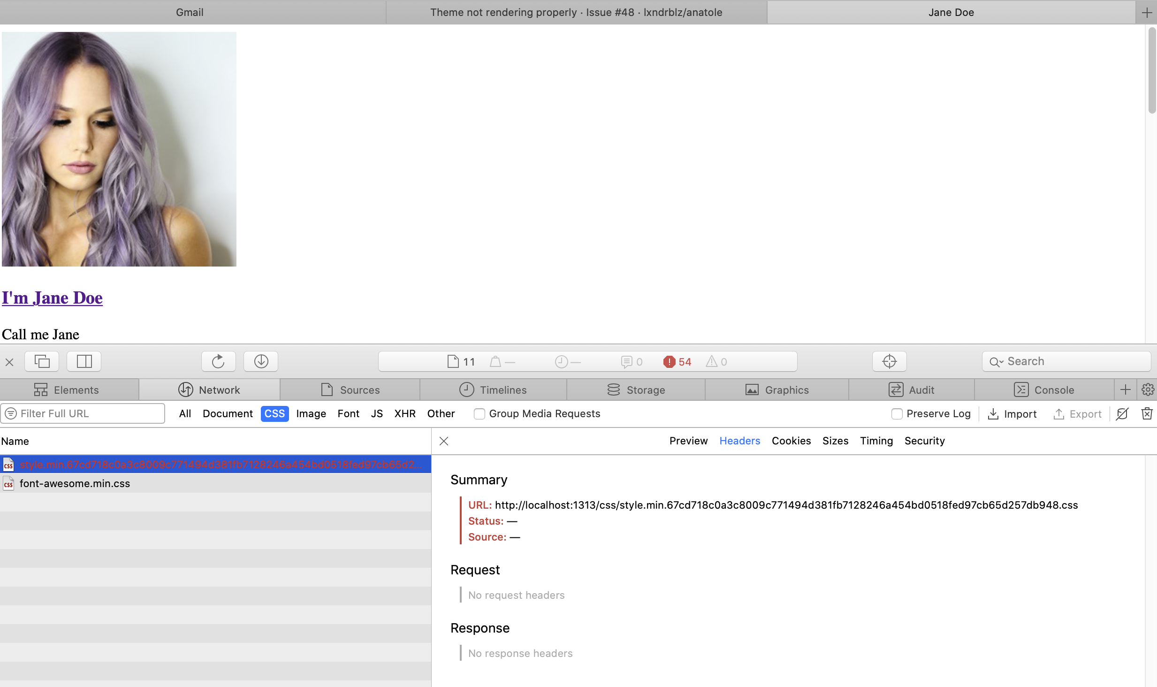Click the Jane Doe profile photo
The image size is (1157, 687).
119,149
